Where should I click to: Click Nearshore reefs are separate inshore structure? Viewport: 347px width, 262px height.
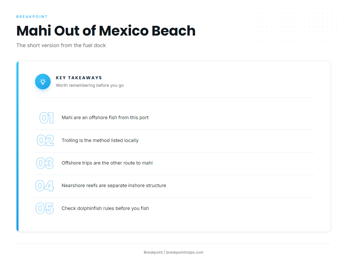[114, 186]
